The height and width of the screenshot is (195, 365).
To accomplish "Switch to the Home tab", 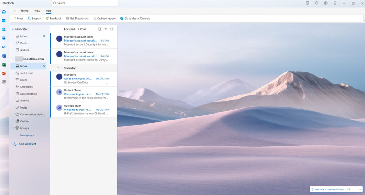I will click(25, 11).
